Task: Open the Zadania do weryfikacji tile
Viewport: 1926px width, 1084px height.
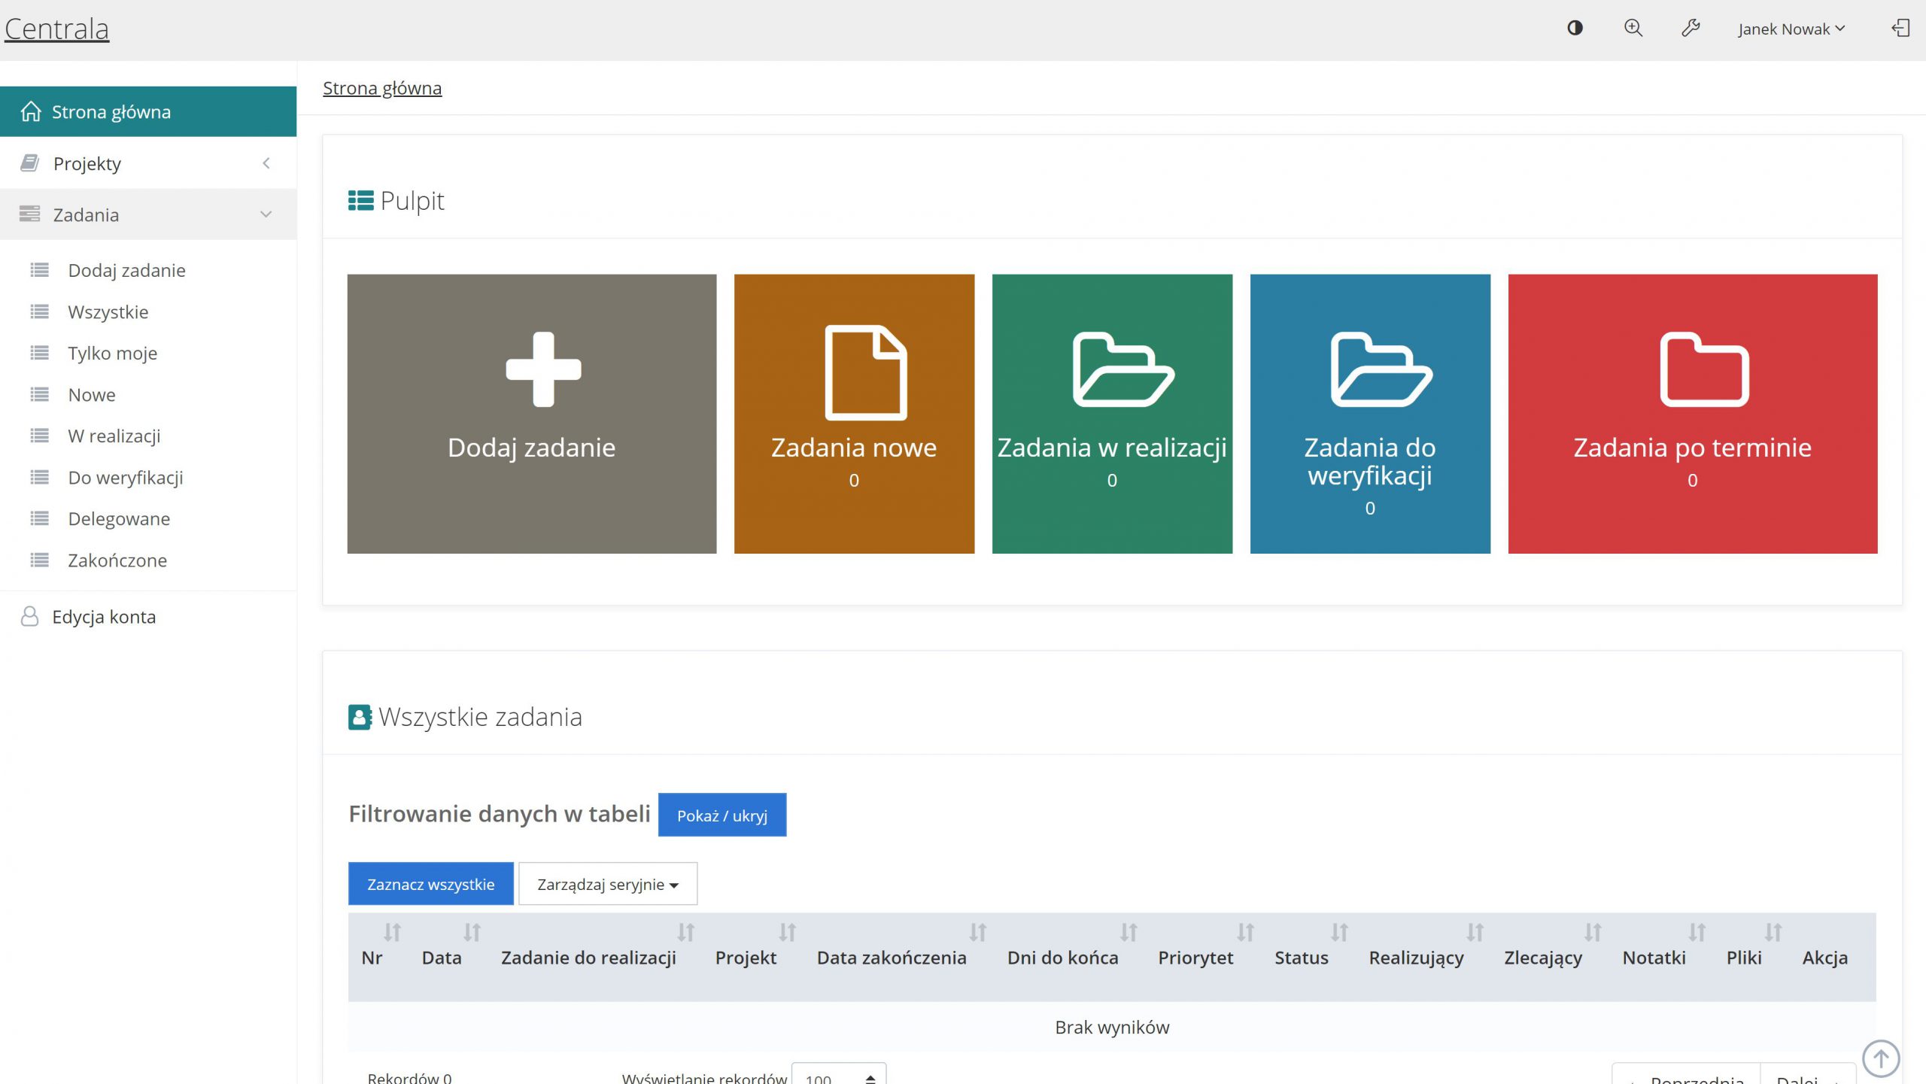Action: pos(1369,413)
